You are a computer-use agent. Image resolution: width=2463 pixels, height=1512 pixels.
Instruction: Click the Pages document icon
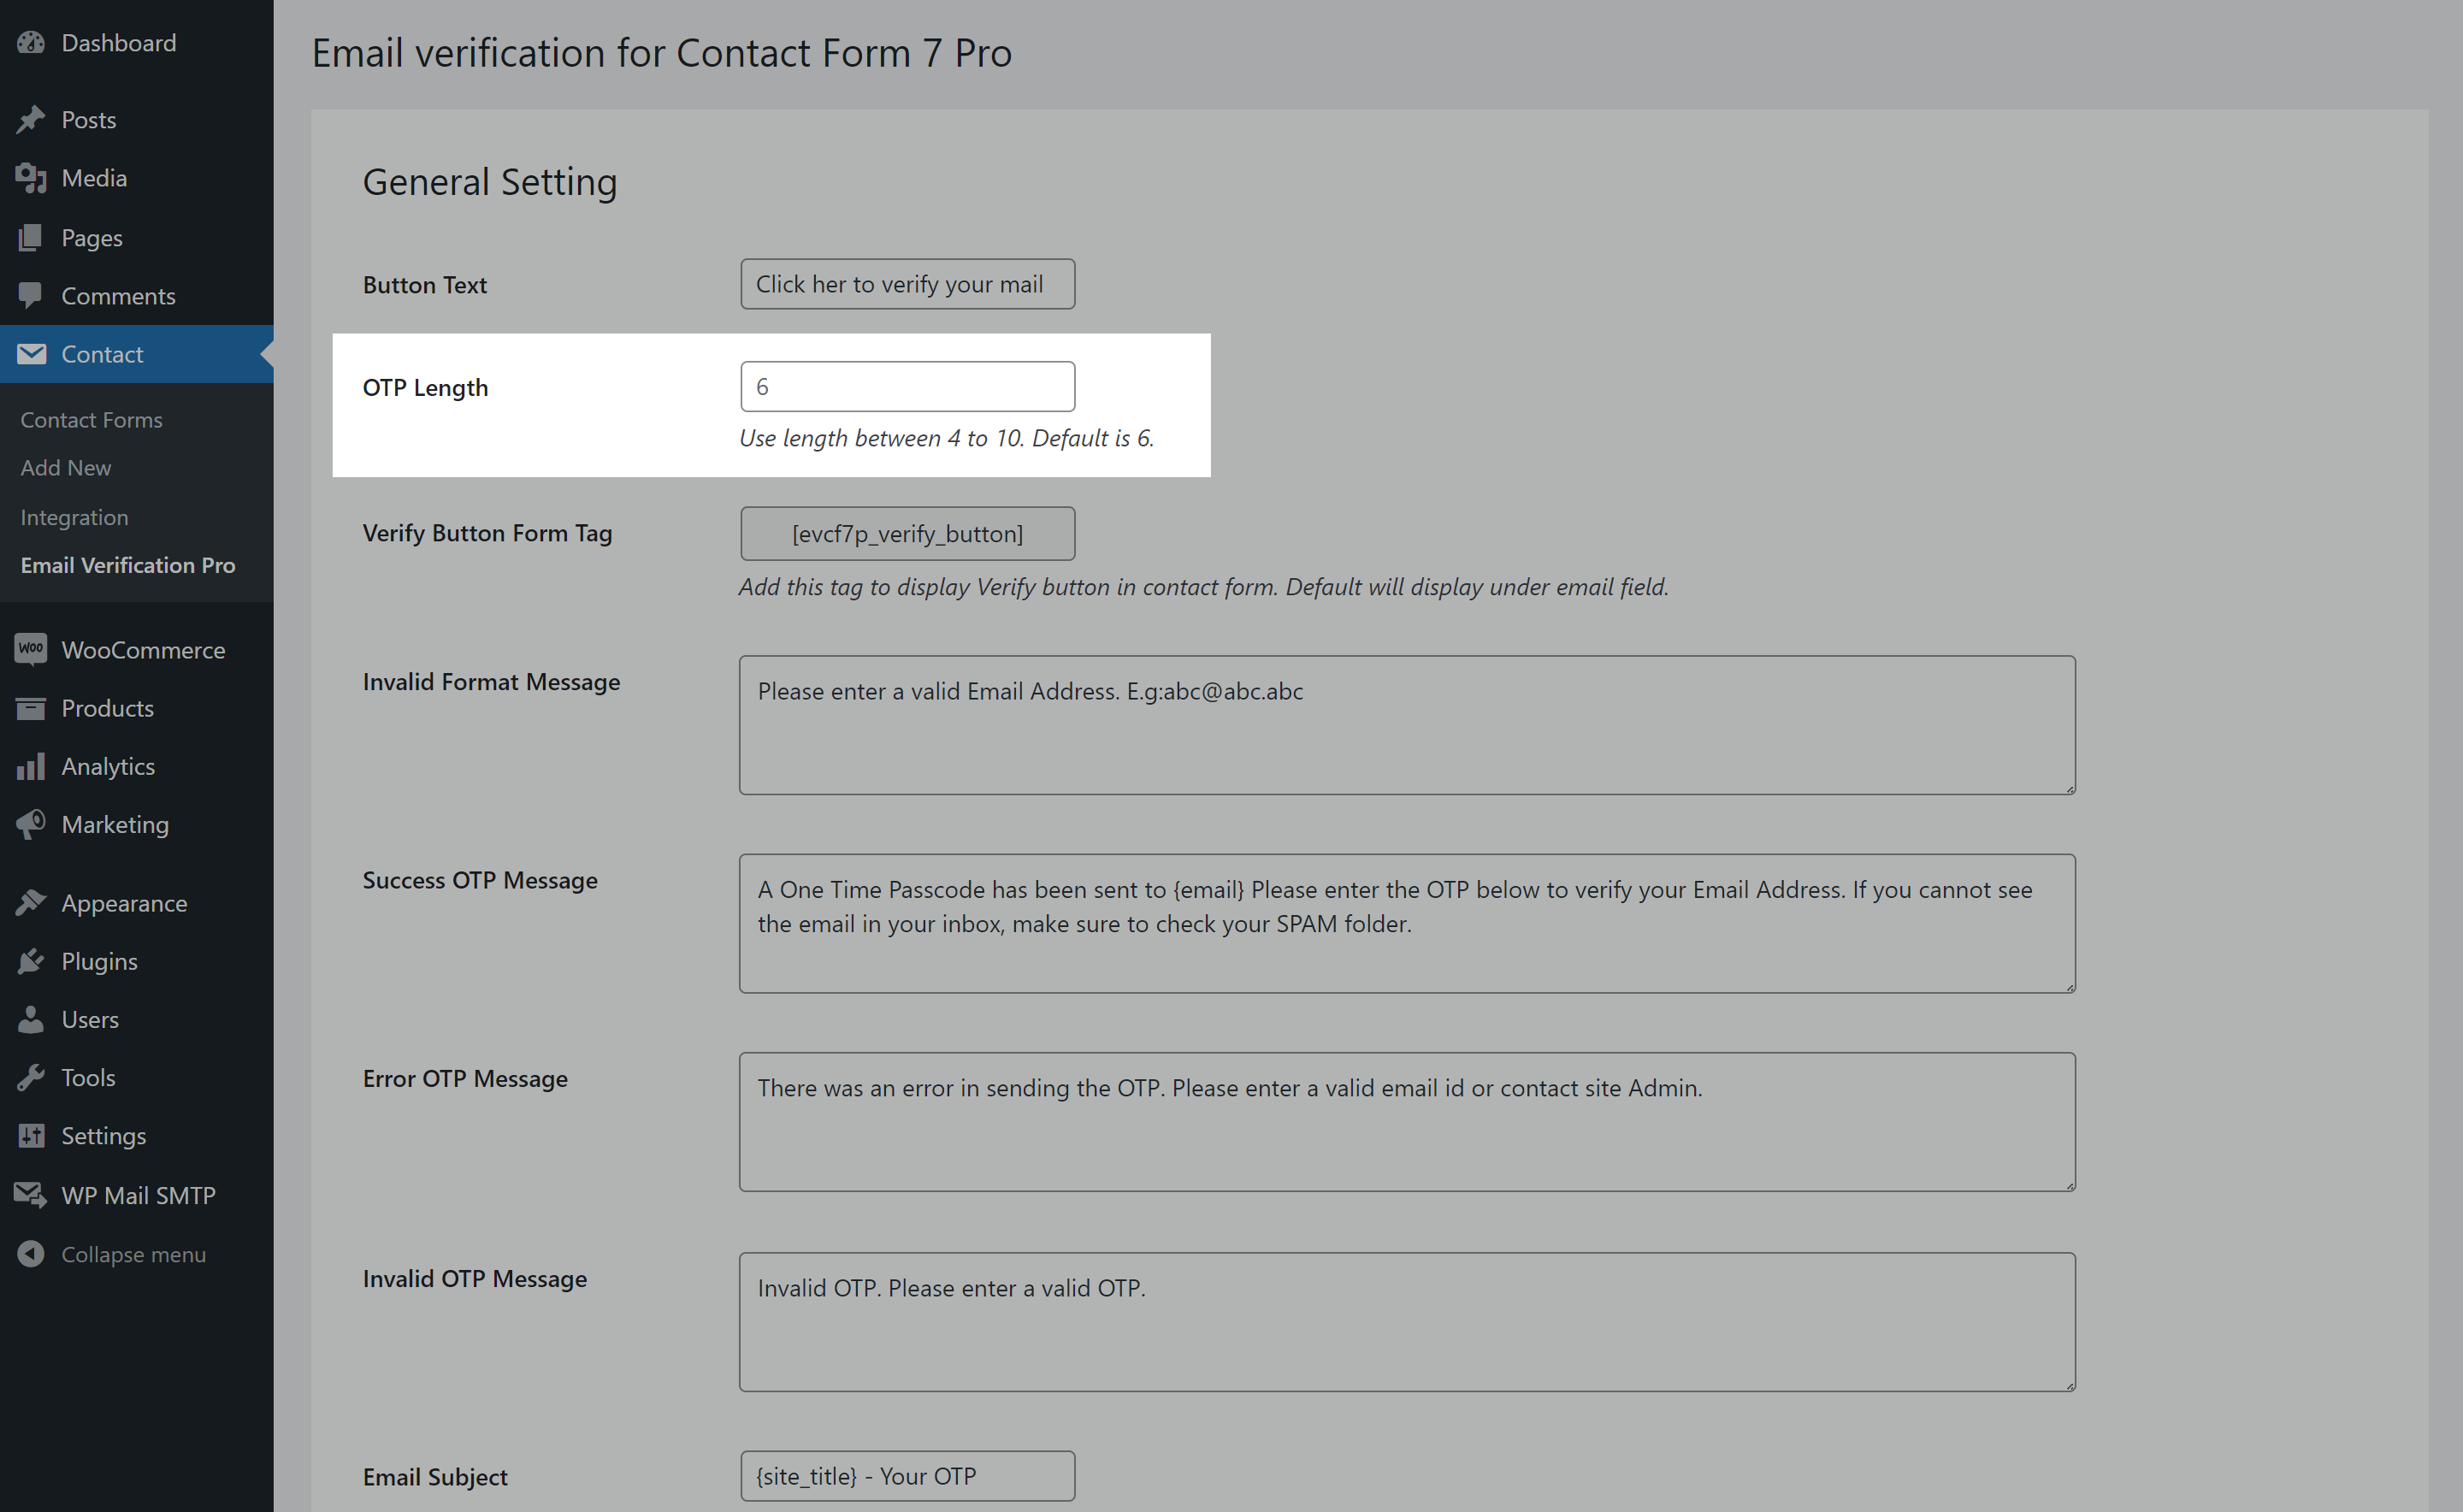pos(31,238)
